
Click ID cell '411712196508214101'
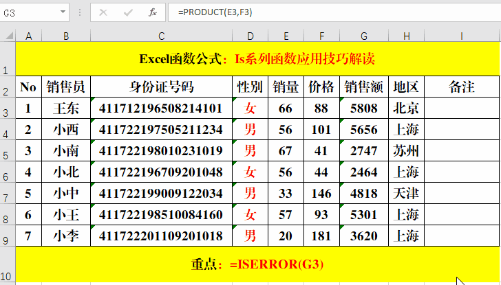click(161, 108)
